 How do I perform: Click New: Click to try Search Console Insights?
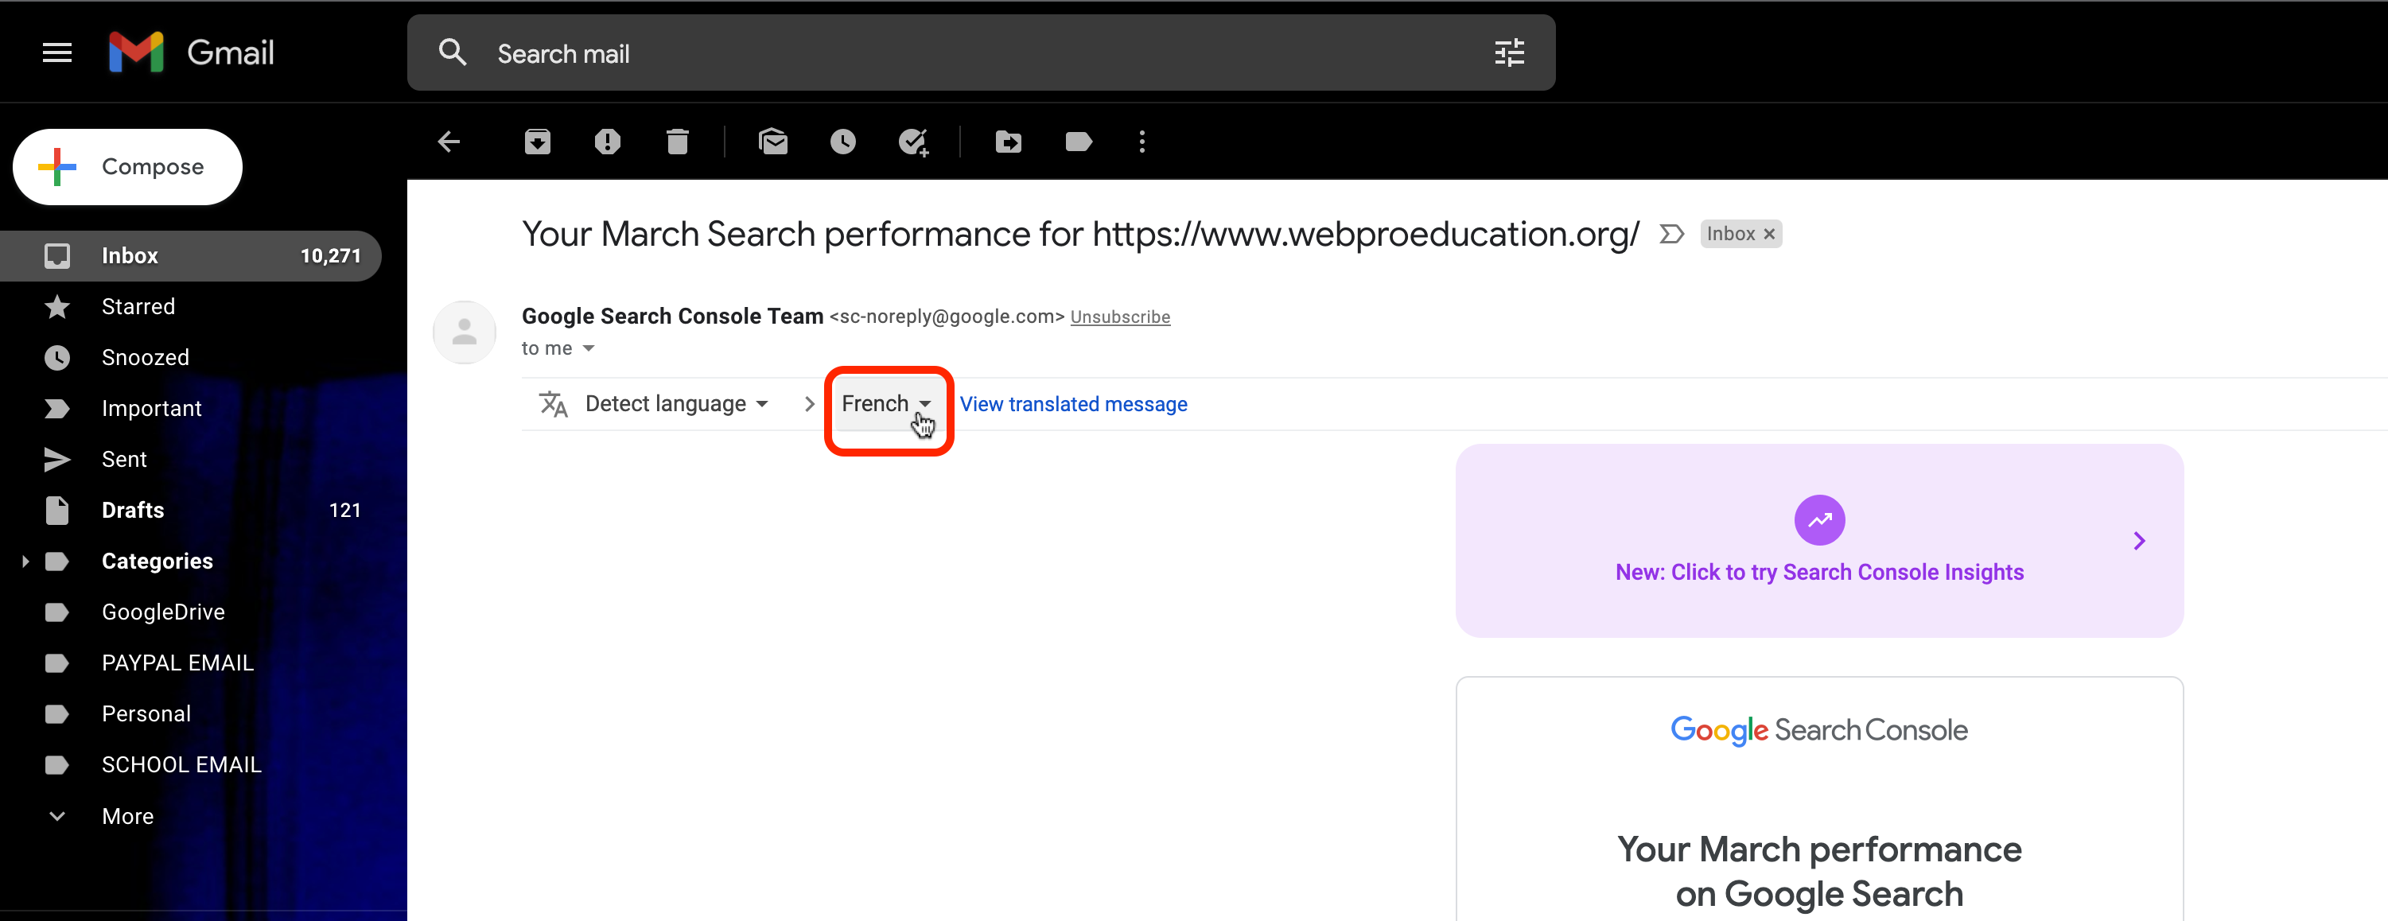click(x=1818, y=572)
